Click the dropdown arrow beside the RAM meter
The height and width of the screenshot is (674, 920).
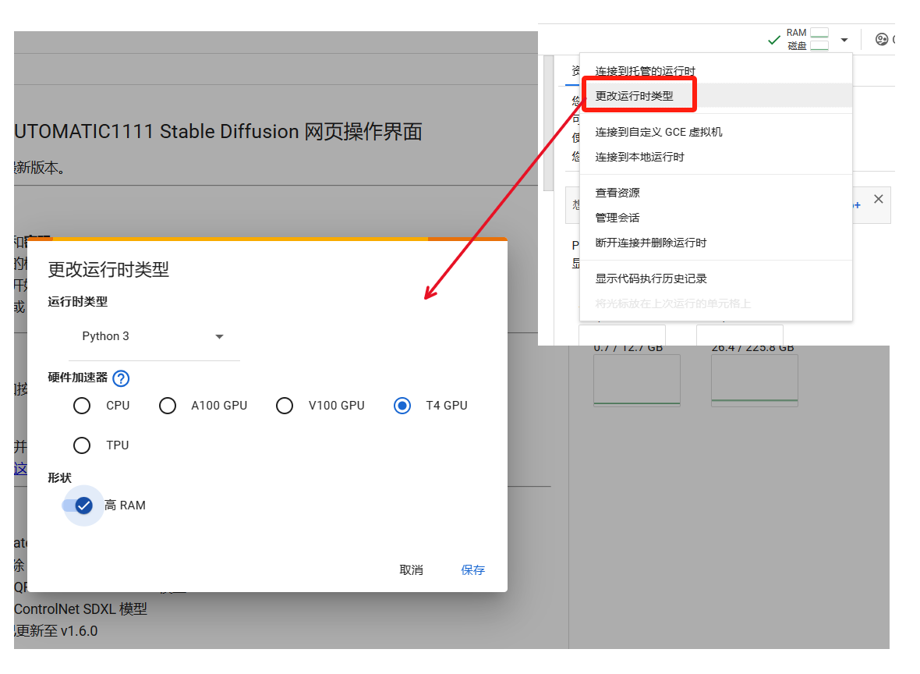[x=843, y=39]
